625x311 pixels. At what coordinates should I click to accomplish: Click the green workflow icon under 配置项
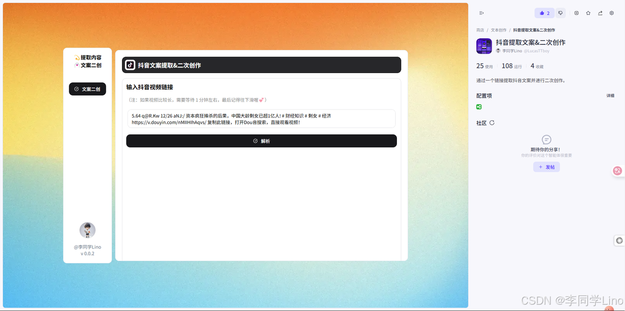[479, 107]
